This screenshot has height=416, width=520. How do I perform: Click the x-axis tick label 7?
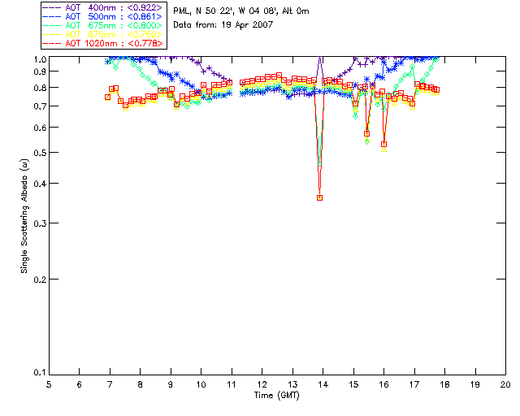point(110,384)
